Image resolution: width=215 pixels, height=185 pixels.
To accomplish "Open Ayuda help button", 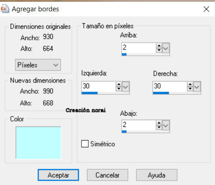I will coord(157,175).
